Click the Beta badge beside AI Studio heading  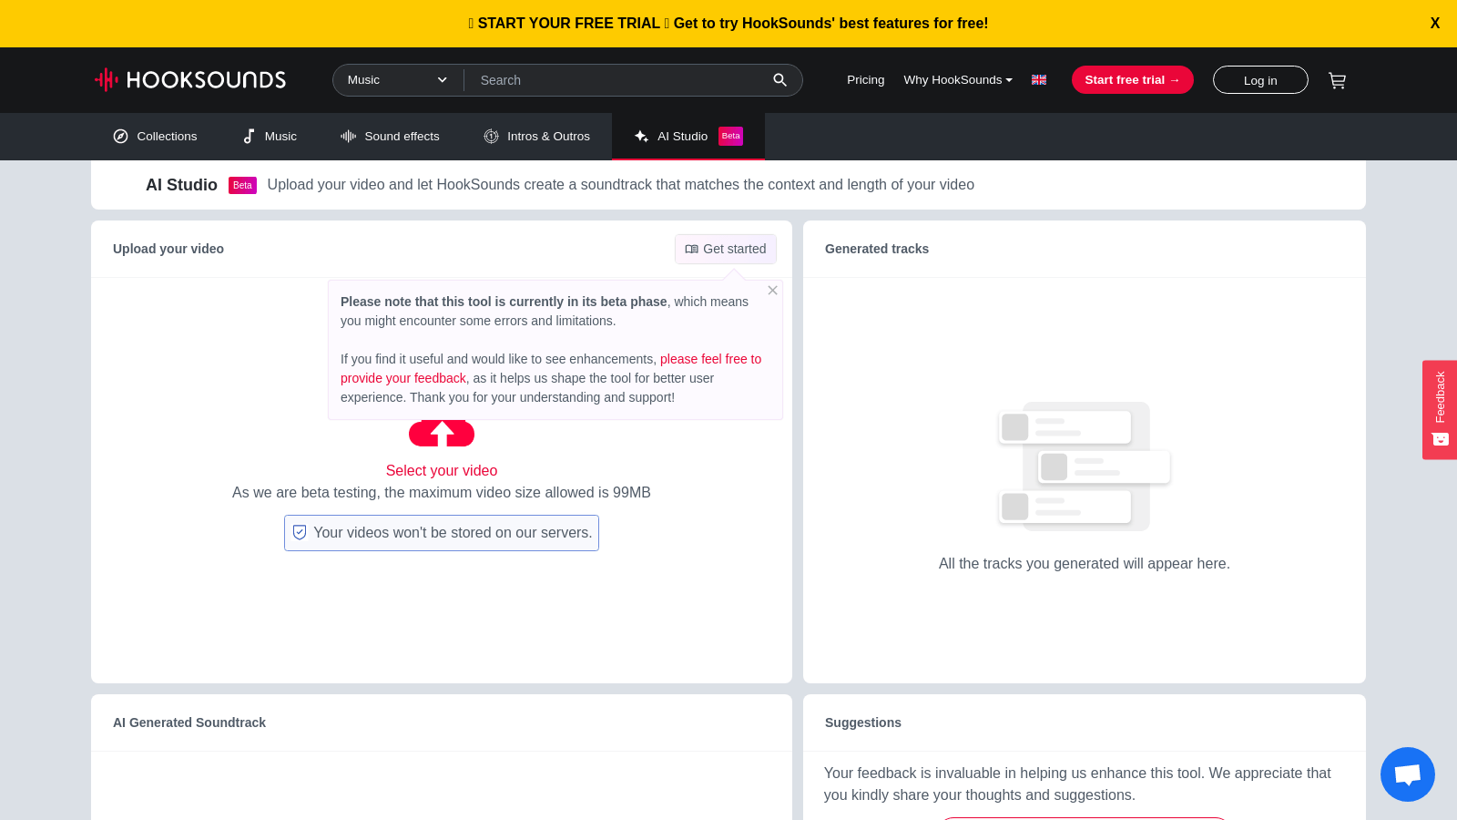[242, 185]
